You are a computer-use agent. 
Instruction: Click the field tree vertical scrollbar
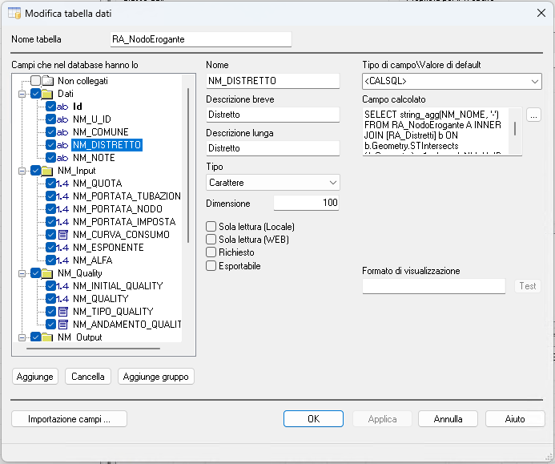[188, 160]
